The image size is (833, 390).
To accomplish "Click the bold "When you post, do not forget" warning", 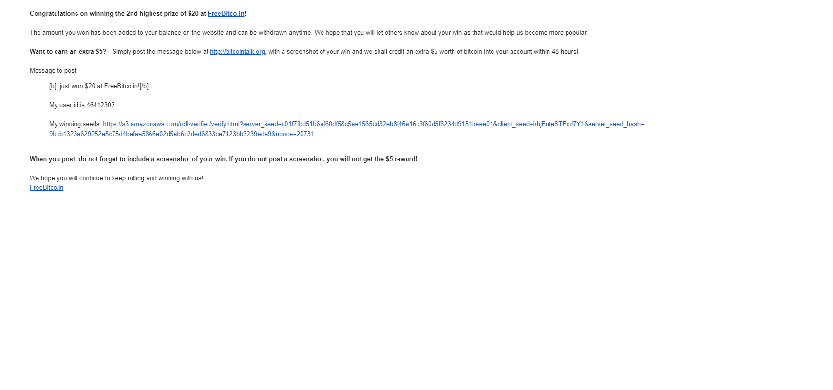I will click(x=224, y=159).
